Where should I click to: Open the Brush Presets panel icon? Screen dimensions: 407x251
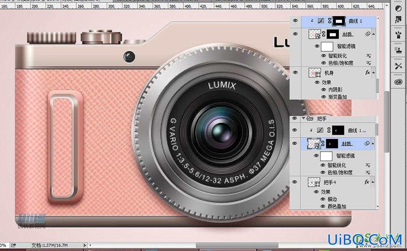(x=398, y=35)
